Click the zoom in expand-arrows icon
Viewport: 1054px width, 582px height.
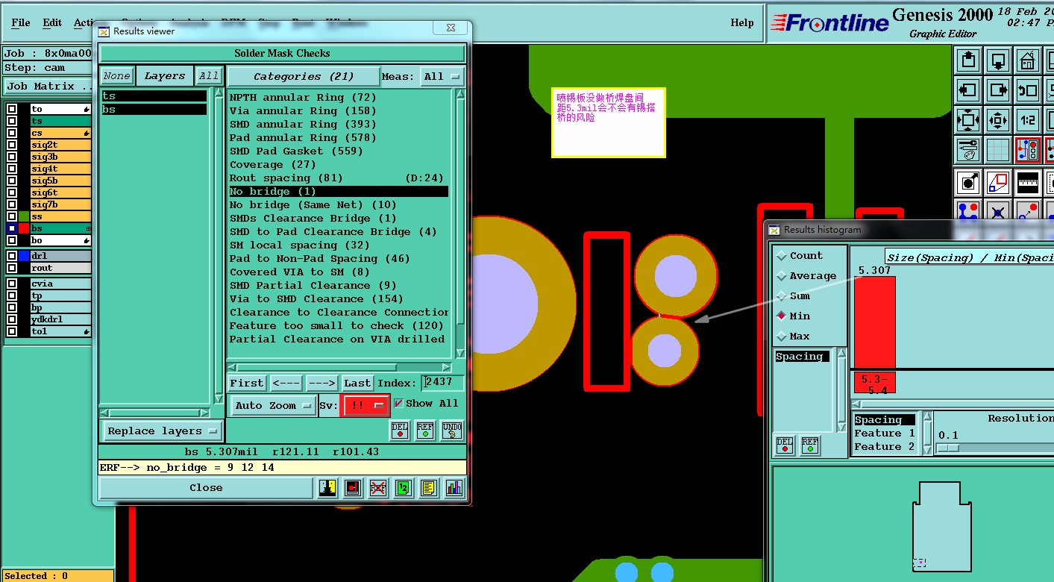pos(967,120)
